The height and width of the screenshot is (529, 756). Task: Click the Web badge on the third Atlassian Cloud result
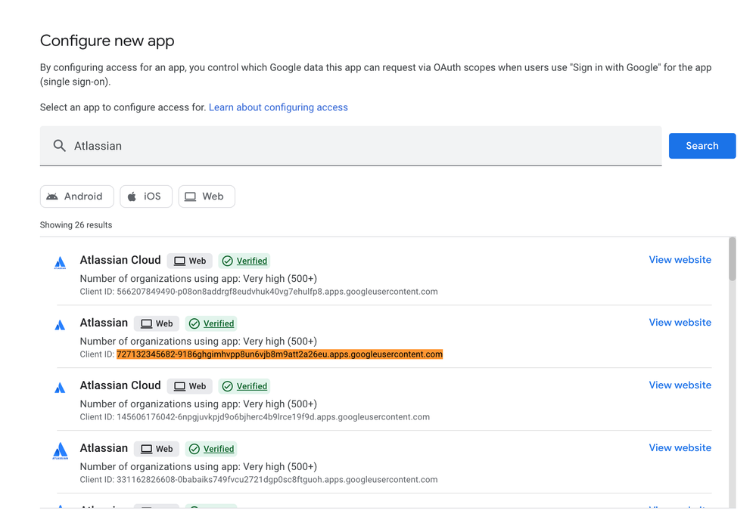(x=189, y=385)
